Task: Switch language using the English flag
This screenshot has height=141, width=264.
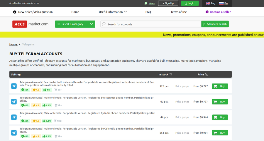Action: tap(208, 3)
